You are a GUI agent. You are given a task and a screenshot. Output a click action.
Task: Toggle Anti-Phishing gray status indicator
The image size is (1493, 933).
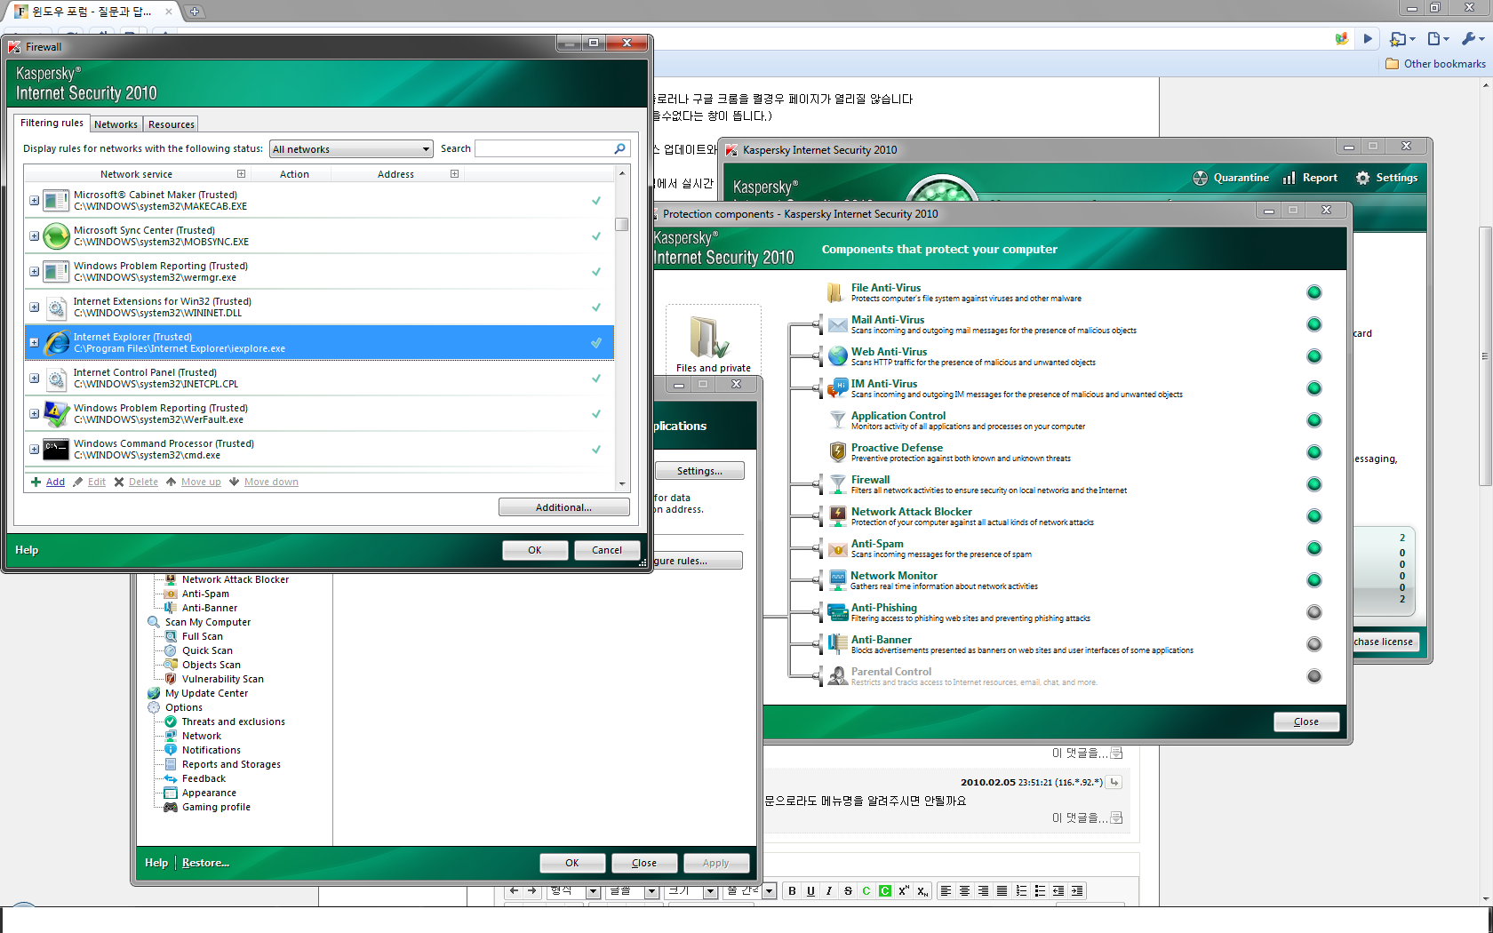pyautogui.click(x=1314, y=612)
